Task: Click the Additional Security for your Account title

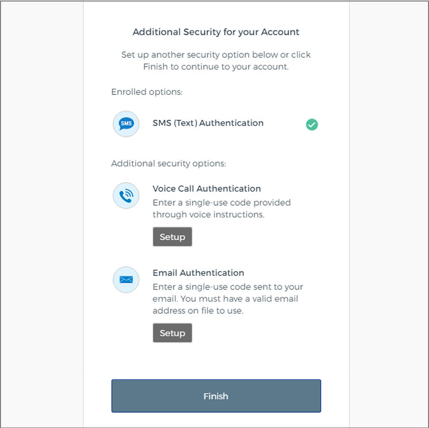Action: point(216,32)
